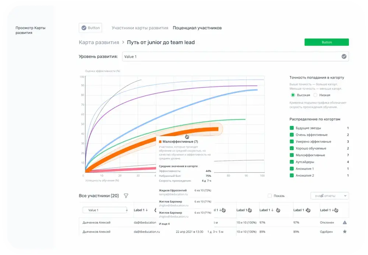The width and height of the screenshot is (368, 255).
Task: Click the Точность попадания в кагорту heading
Action: (x=316, y=77)
